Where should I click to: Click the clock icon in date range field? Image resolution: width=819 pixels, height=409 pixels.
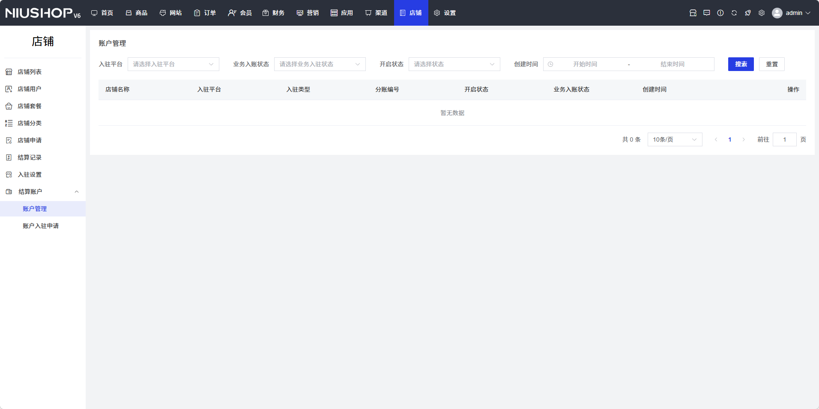pos(550,64)
